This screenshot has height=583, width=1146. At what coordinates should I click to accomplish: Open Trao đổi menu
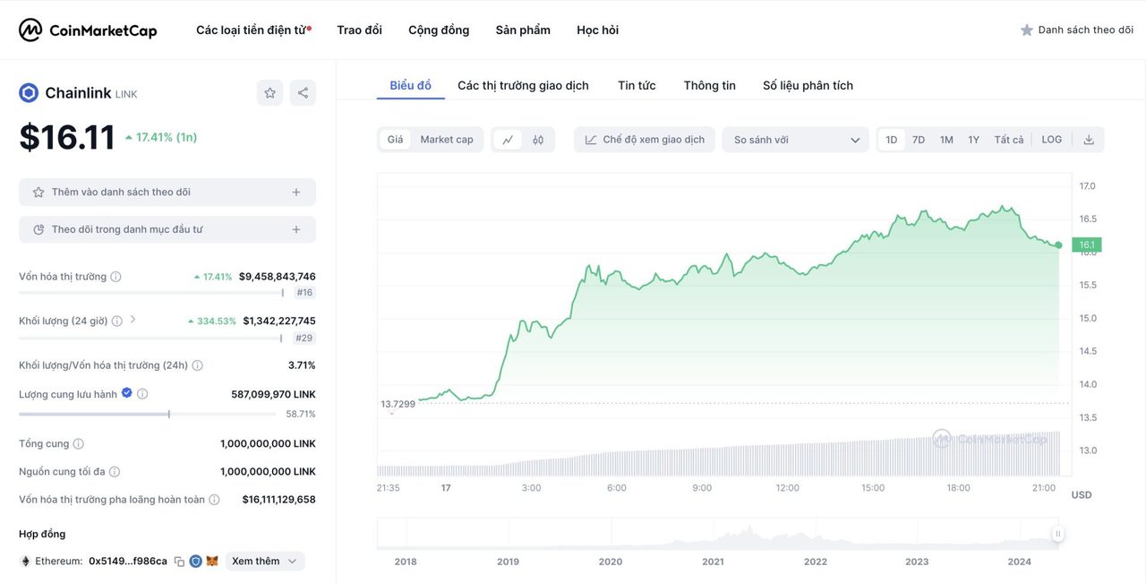click(360, 30)
